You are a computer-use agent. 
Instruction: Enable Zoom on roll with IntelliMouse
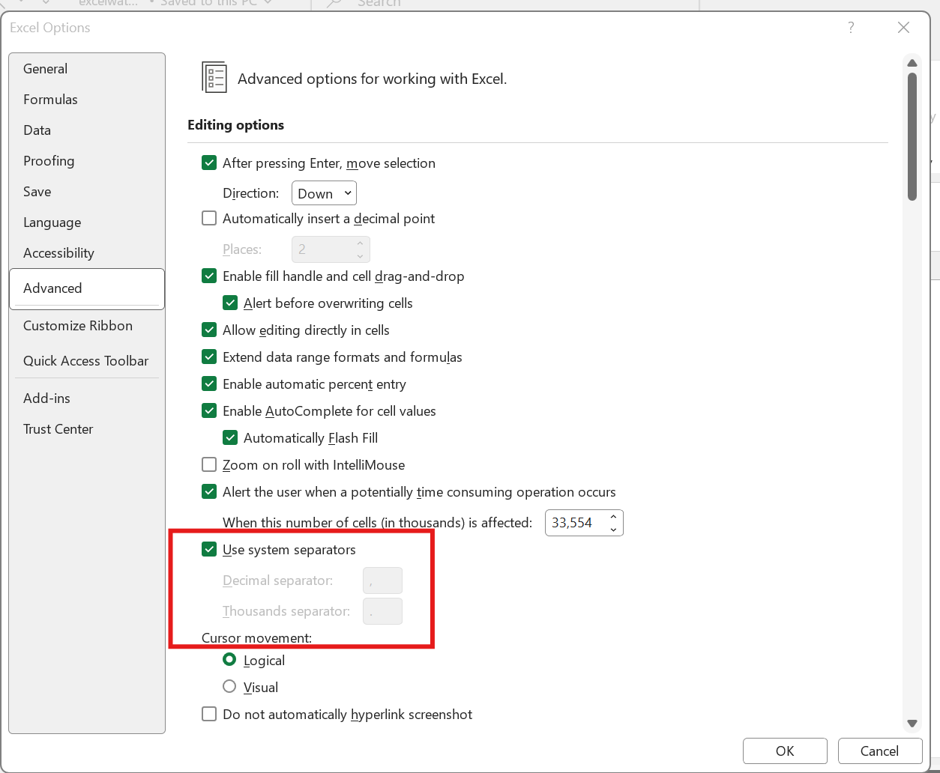coord(209,464)
